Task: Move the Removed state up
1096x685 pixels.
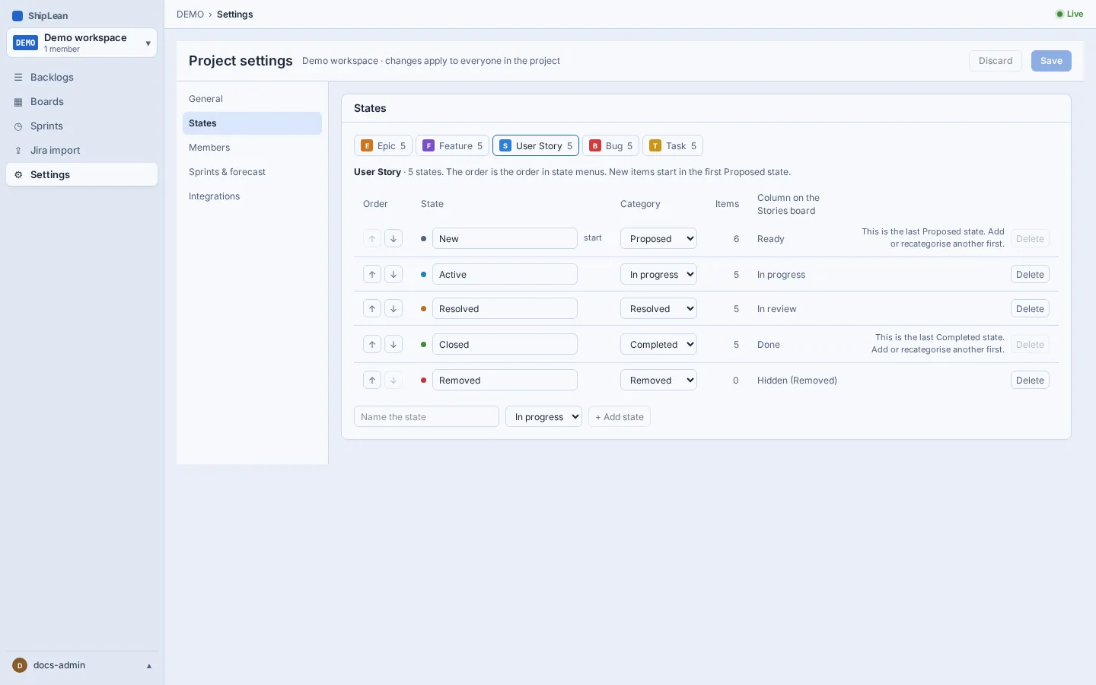Action: [x=372, y=380]
